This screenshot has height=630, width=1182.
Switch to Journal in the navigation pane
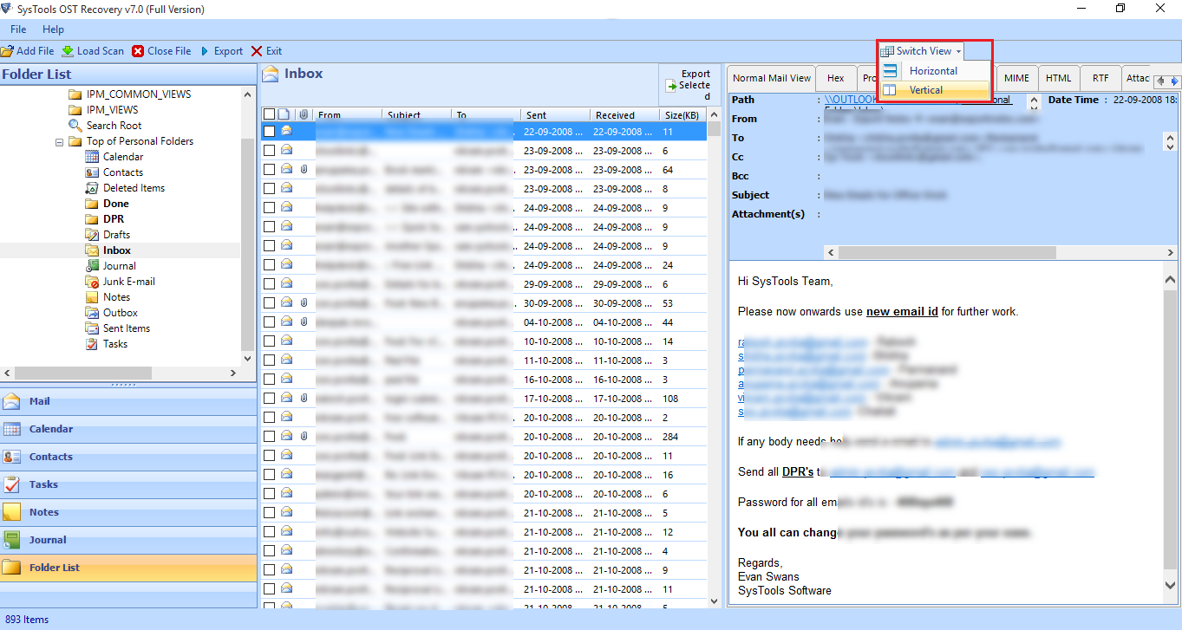[x=128, y=540]
